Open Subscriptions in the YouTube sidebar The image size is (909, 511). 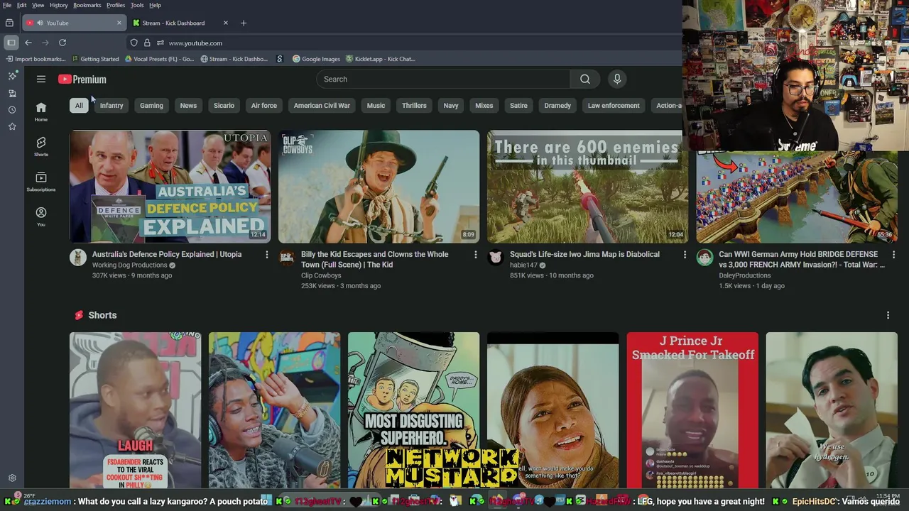[x=41, y=182]
